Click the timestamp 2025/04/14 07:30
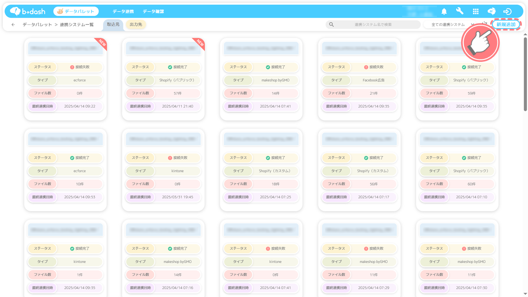Viewport: 528px width, 297px height. coord(471,288)
